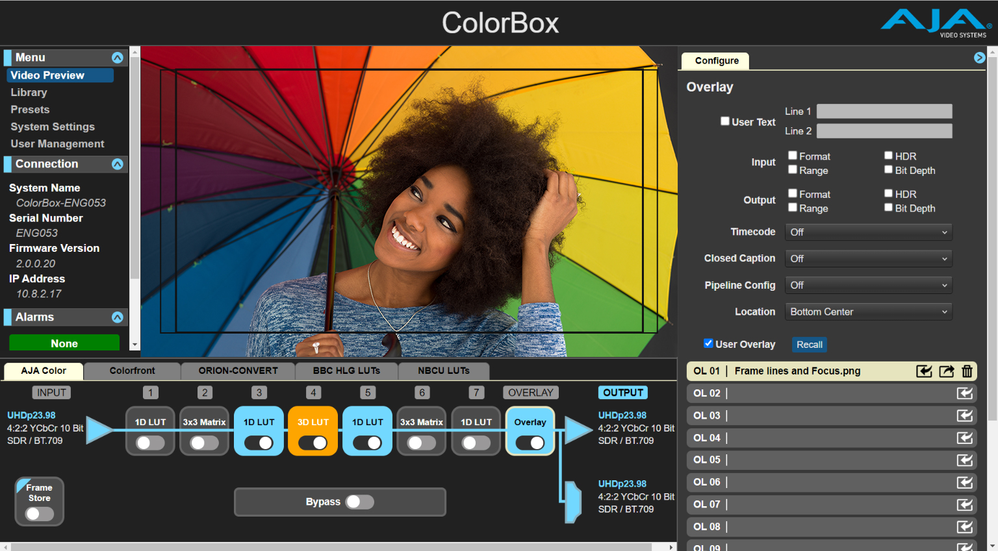Turn on the Bypass switch
Image resolution: width=998 pixels, height=551 pixels.
(359, 502)
